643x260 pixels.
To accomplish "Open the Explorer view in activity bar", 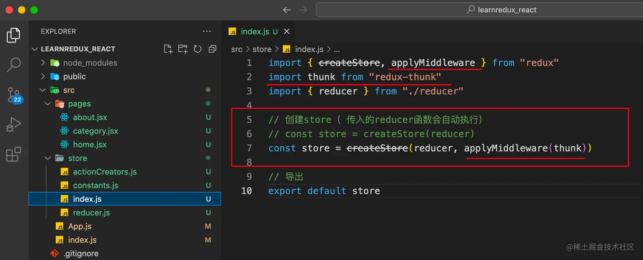I will (x=14, y=35).
